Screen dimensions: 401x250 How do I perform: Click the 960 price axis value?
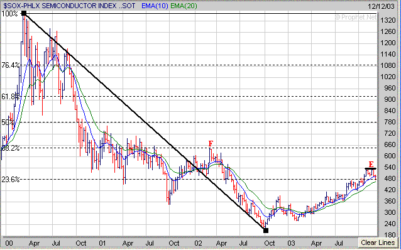tap(390, 88)
